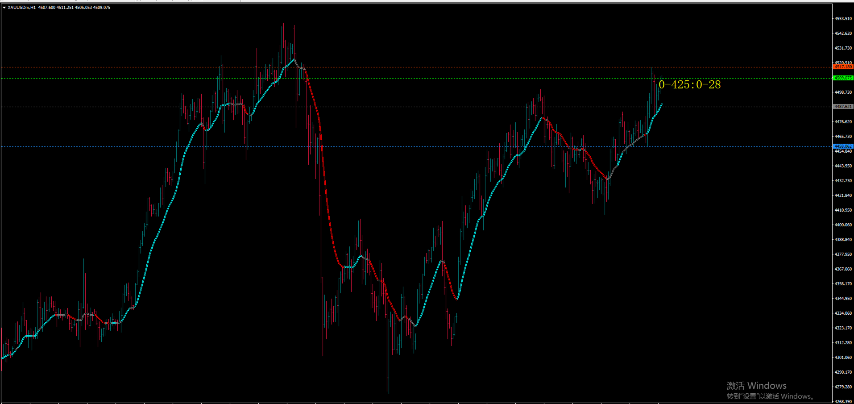Select the orange 4517.180 price tag
The height and width of the screenshot is (404, 854).
pos(843,67)
